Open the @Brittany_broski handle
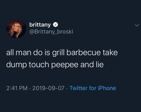 tap(51, 32)
